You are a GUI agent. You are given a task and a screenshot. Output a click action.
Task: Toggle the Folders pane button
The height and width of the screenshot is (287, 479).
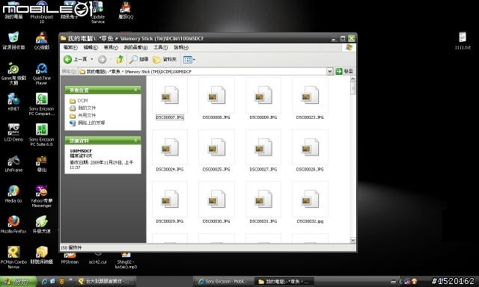(x=165, y=59)
